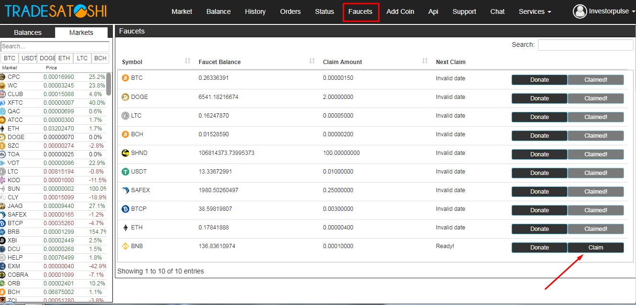Screen dimensions: 636x305
Task: Filter markets by LTC base
Action: pyautogui.click(x=82, y=58)
